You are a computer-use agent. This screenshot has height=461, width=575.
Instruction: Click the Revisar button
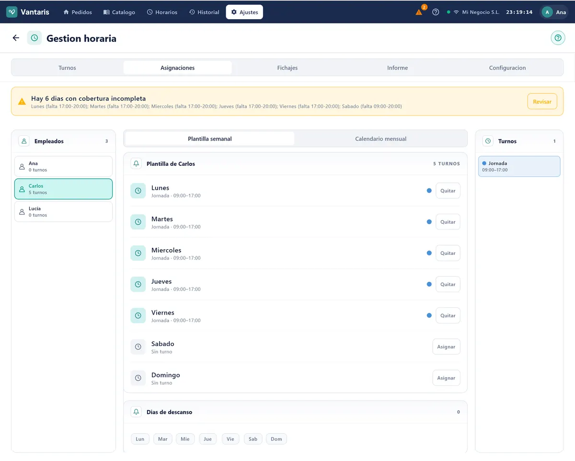click(x=542, y=102)
